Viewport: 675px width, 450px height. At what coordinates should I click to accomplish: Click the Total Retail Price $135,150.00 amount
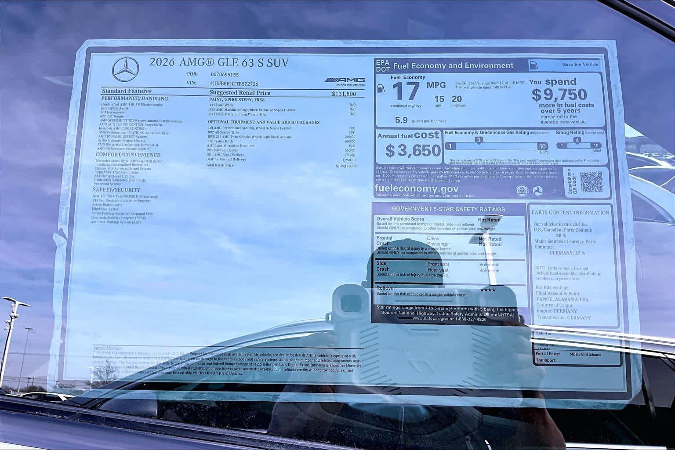(345, 166)
